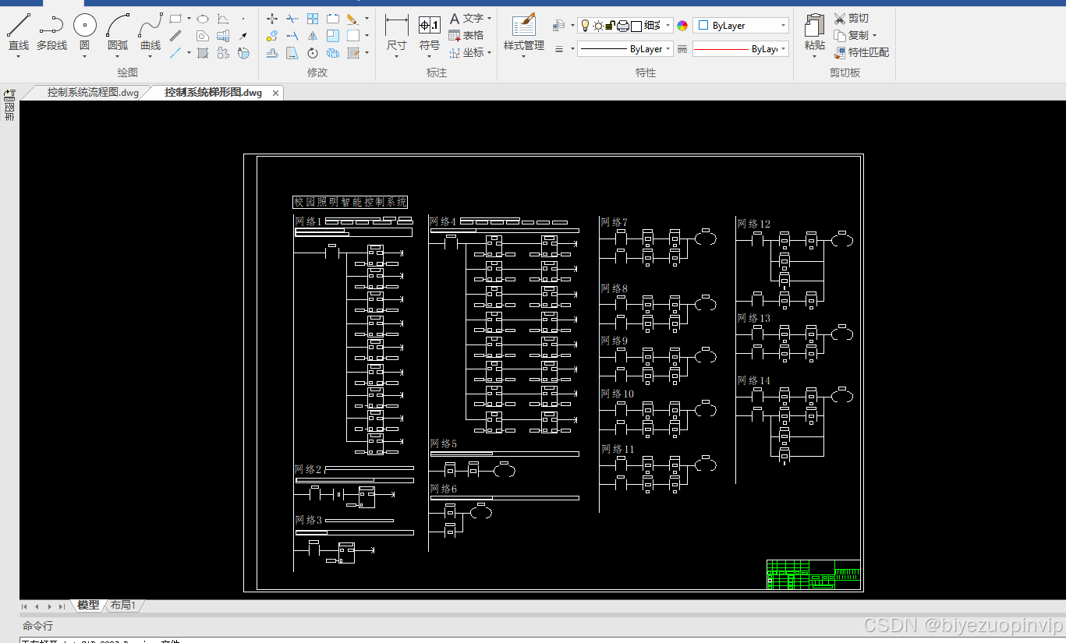The image size is (1066, 643).
Task: Click the 校园照明智能控制系统 title text
Action: tap(350, 202)
